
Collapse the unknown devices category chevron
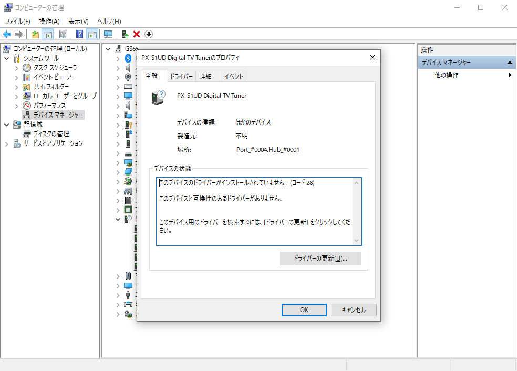tap(118, 219)
